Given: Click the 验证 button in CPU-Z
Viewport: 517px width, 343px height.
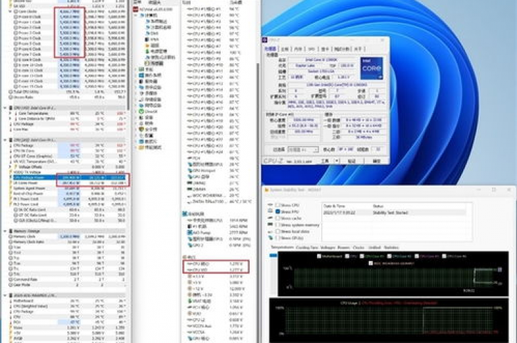Looking at the screenshot, I should point(351,161).
